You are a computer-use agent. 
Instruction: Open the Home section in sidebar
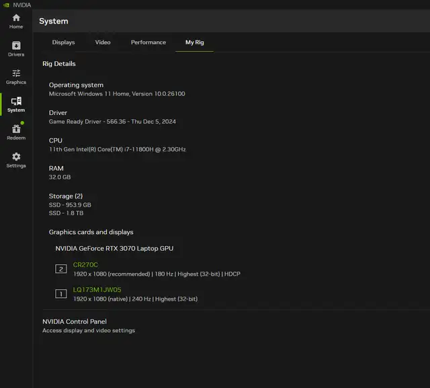click(x=16, y=22)
